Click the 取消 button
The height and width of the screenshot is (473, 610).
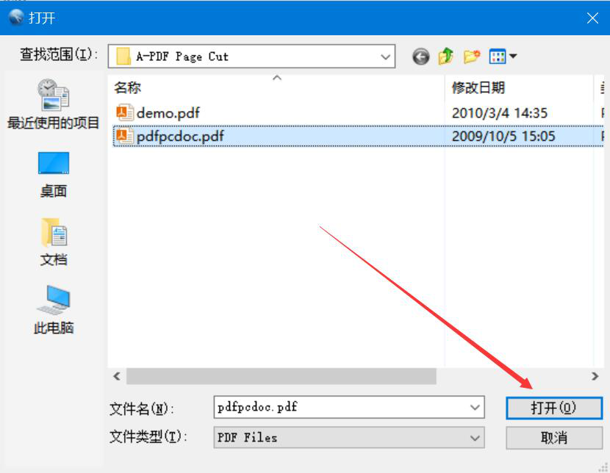[x=554, y=438]
